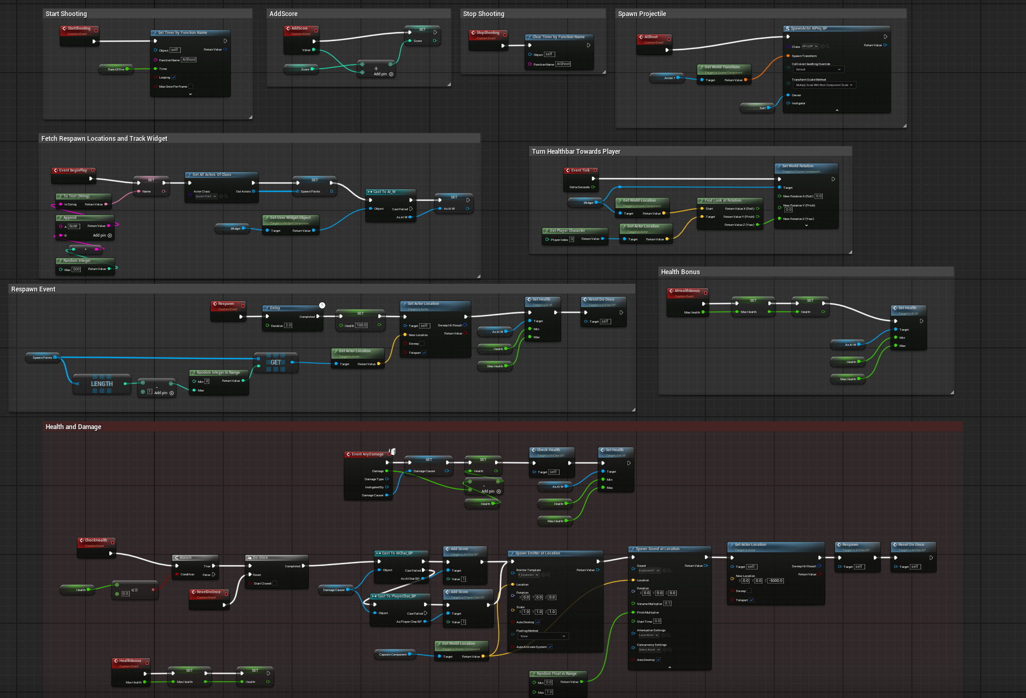Open the Explosion01 Sound asset dropdown
Viewport: 1026px width, 698px height.
pos(649,571)
